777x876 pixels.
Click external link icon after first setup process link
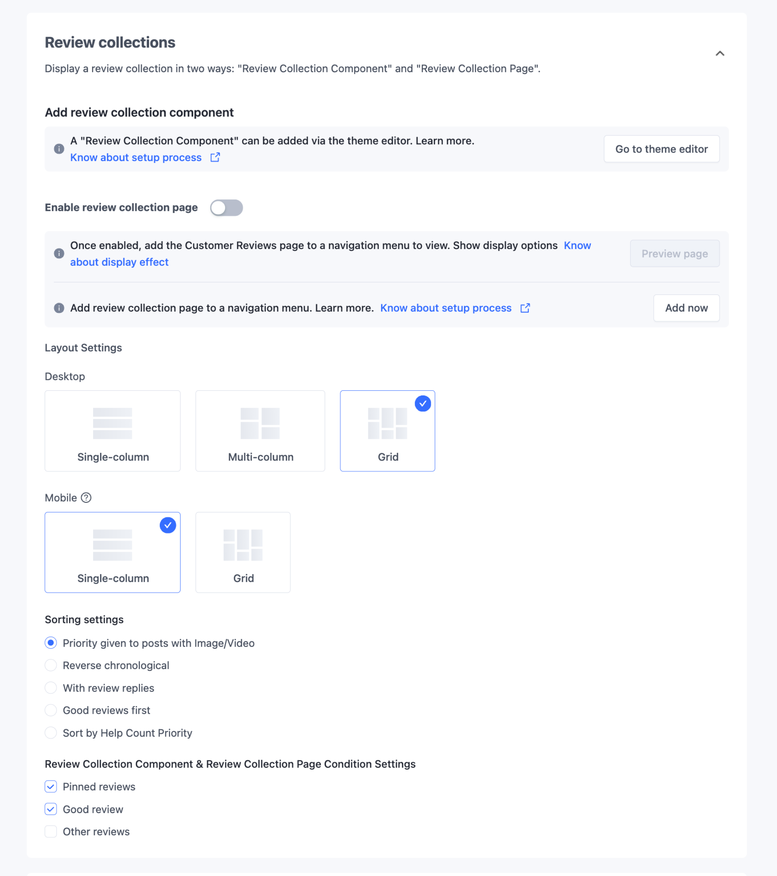(215, 157)
